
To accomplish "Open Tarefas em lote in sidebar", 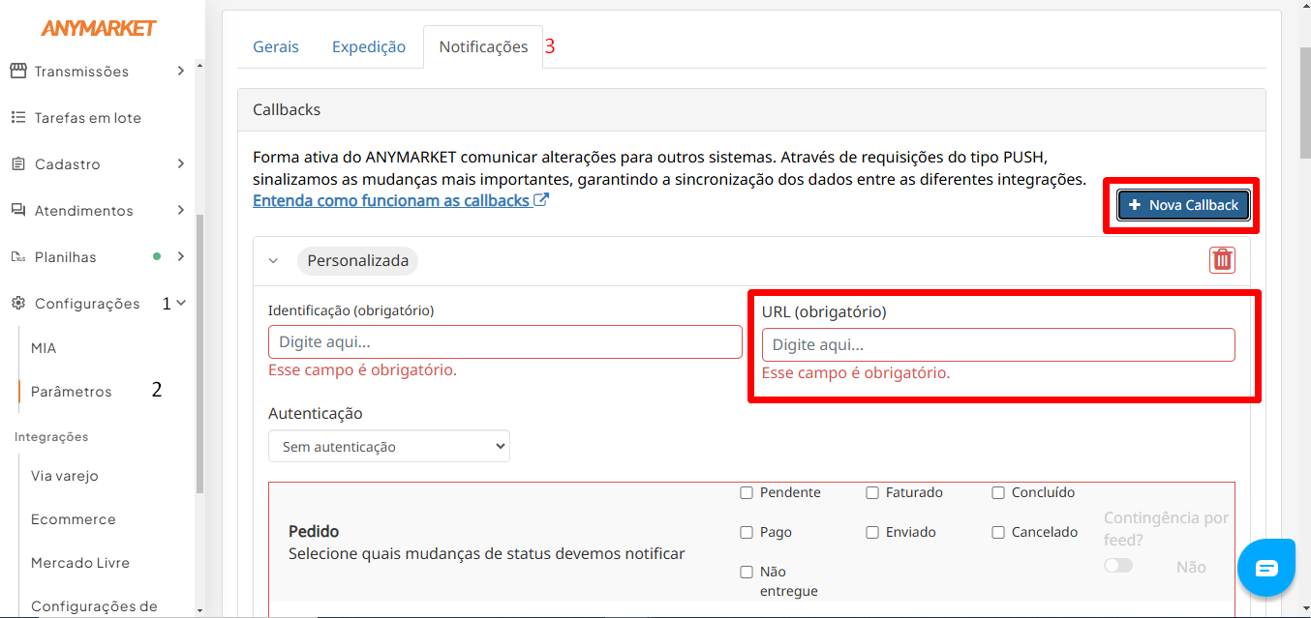I will 88,117.
